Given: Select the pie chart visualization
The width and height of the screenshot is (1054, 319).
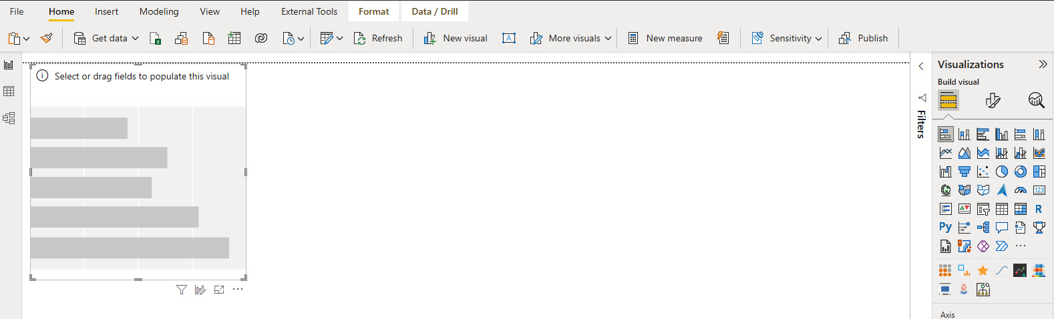Looking at the screenshot, I should (1001, 172).
